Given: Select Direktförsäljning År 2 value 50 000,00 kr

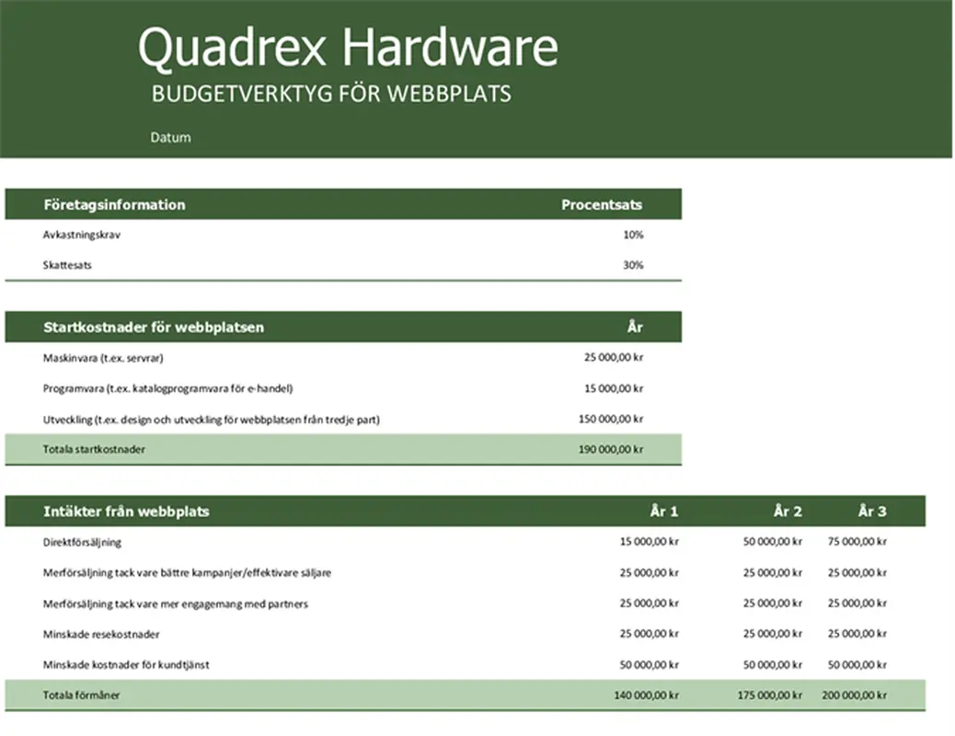Looking at the screenshot, I should point(772,542).
